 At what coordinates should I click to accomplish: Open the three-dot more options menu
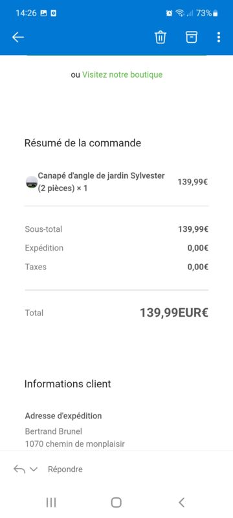coord(219,38)
